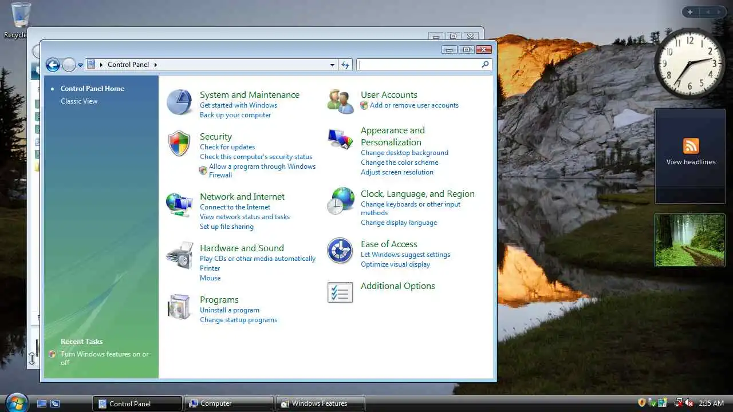This screenshot has height=412, width=733.
Task: Click Get started with Windows link
Action: point(238,105)
